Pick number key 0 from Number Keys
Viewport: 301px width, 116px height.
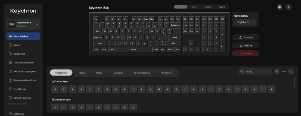133,107
